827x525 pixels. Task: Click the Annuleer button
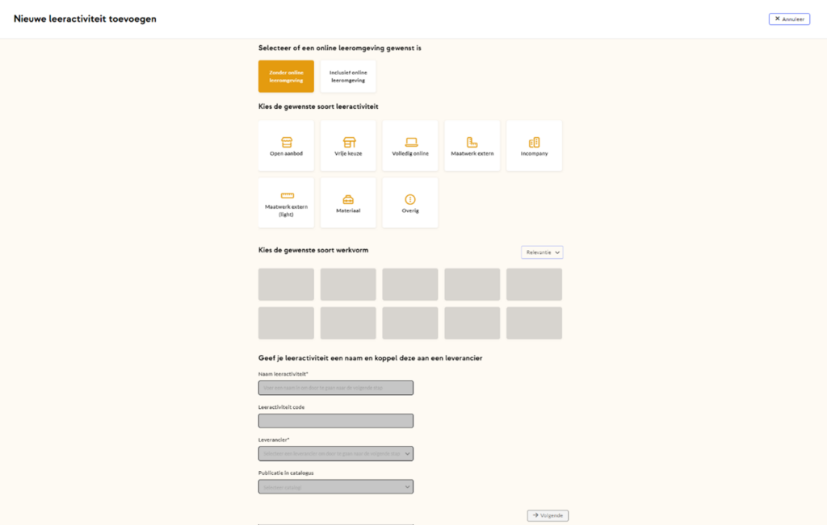(x=789, y=19)
